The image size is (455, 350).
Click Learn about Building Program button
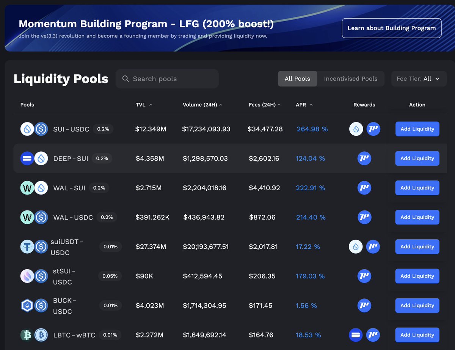tap(392, 28)
